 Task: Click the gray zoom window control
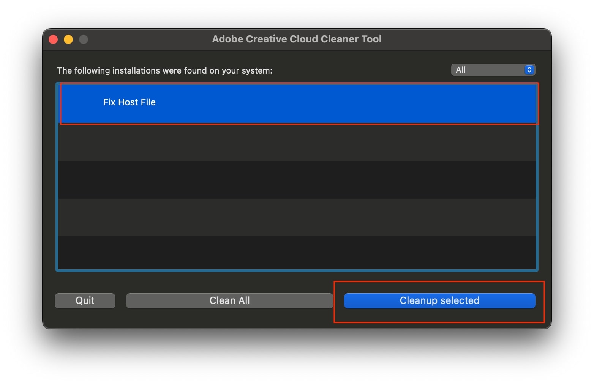84,39
